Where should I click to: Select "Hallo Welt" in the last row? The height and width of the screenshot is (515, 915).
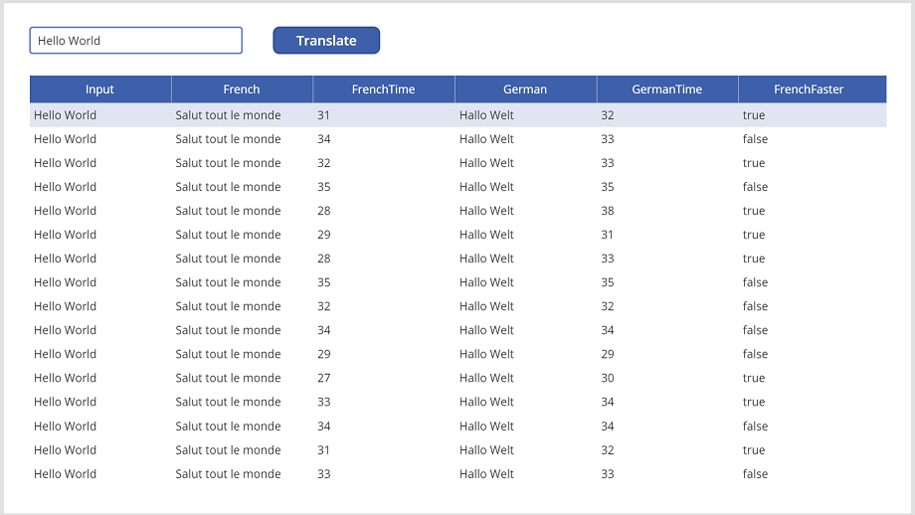(486, 474)
